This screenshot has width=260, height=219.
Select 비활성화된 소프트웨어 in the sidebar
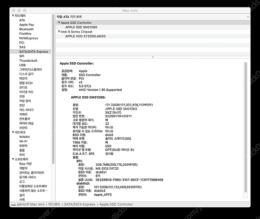point(33,186)
